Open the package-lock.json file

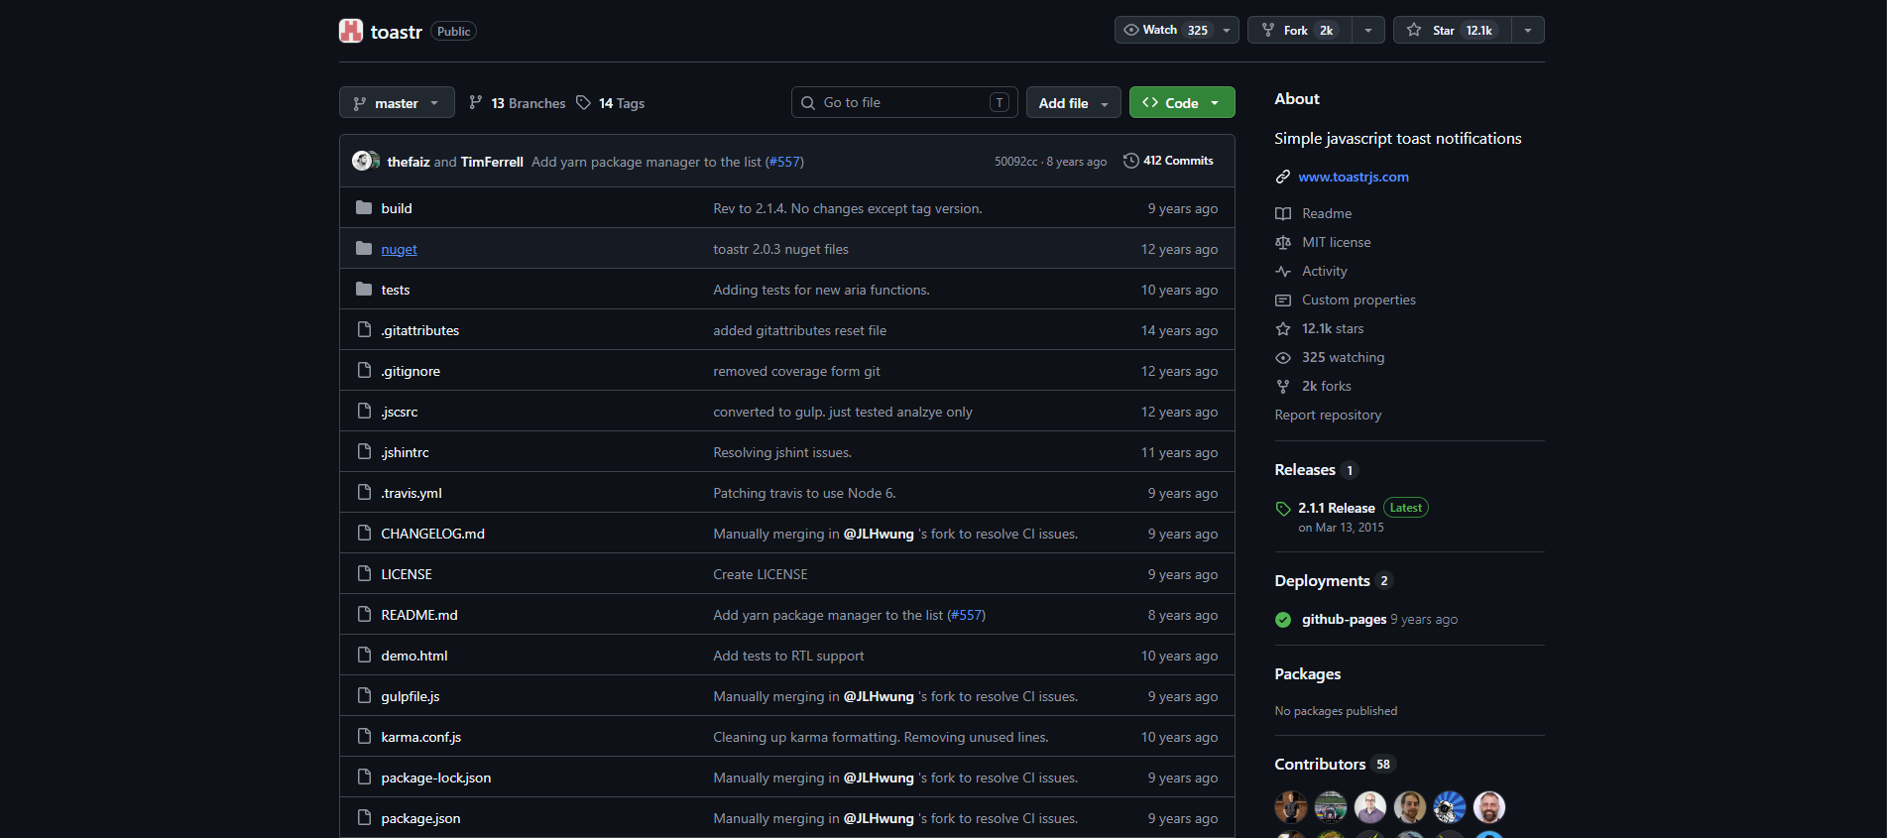click(x=436, y=778)
